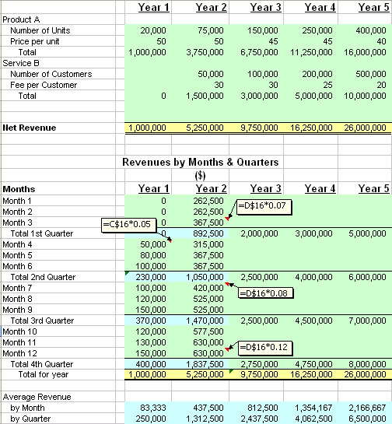Click Month 4 Year 1 value 50,000

[153, 244]
